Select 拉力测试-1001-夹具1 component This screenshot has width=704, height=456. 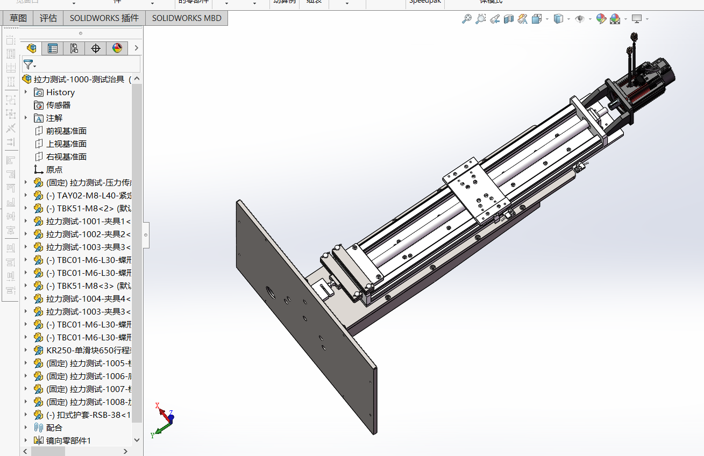(89, 222)
